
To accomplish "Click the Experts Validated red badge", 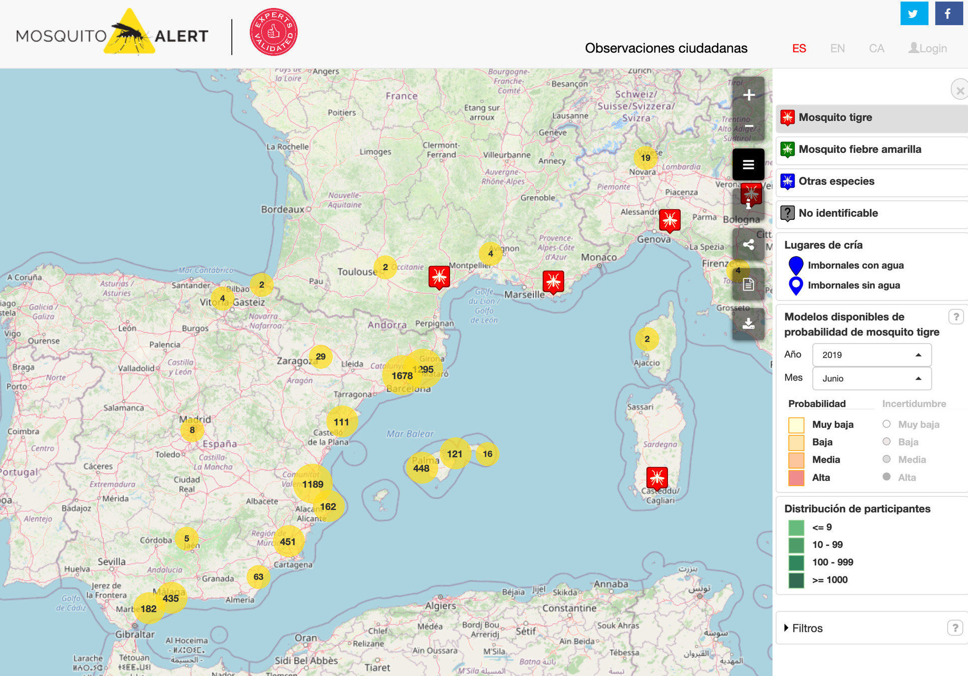I will [273, 32].
